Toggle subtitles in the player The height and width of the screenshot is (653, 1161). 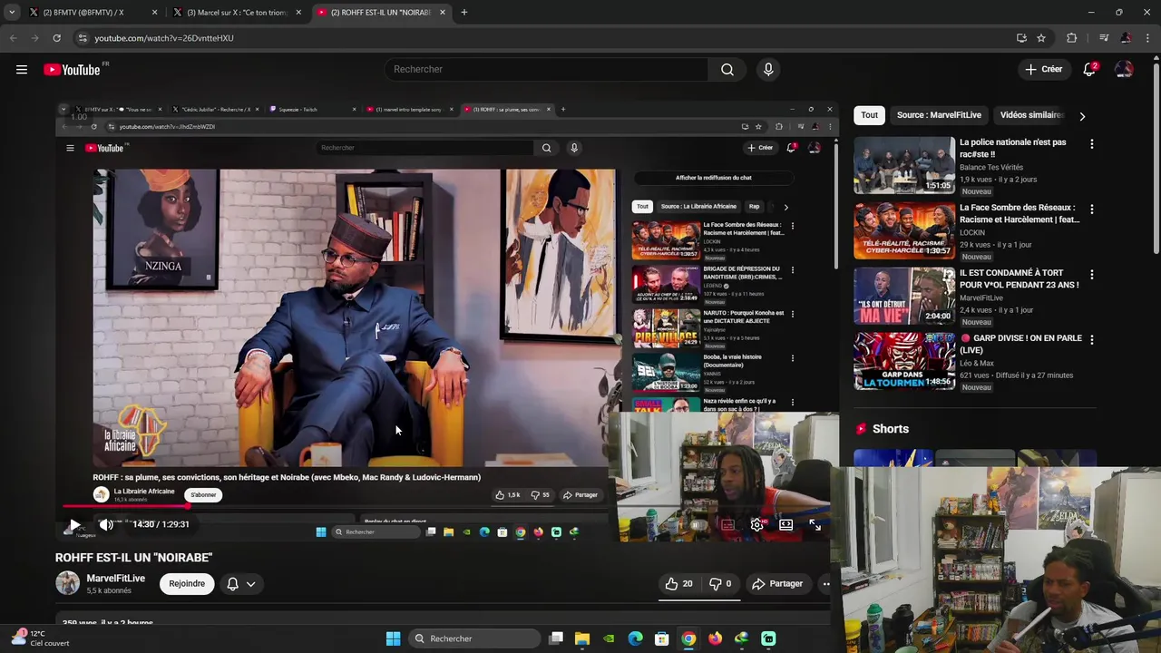727,524
